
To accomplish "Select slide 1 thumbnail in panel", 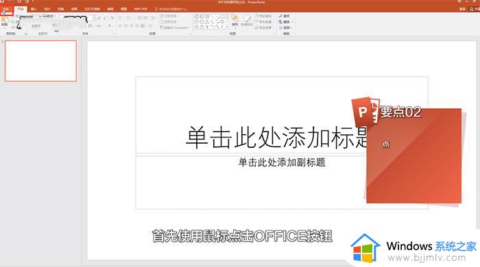I will pos(40,61).
